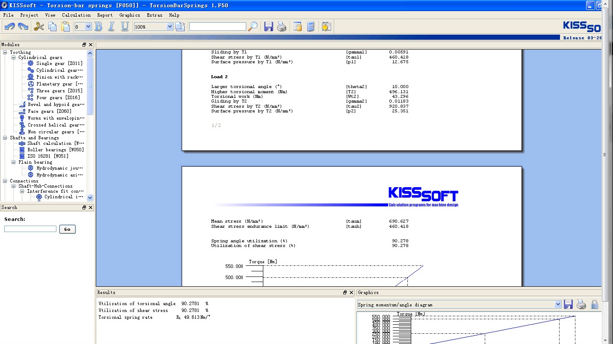Click the Go search button
The image size is (613, 344).
tap(67, 229)
